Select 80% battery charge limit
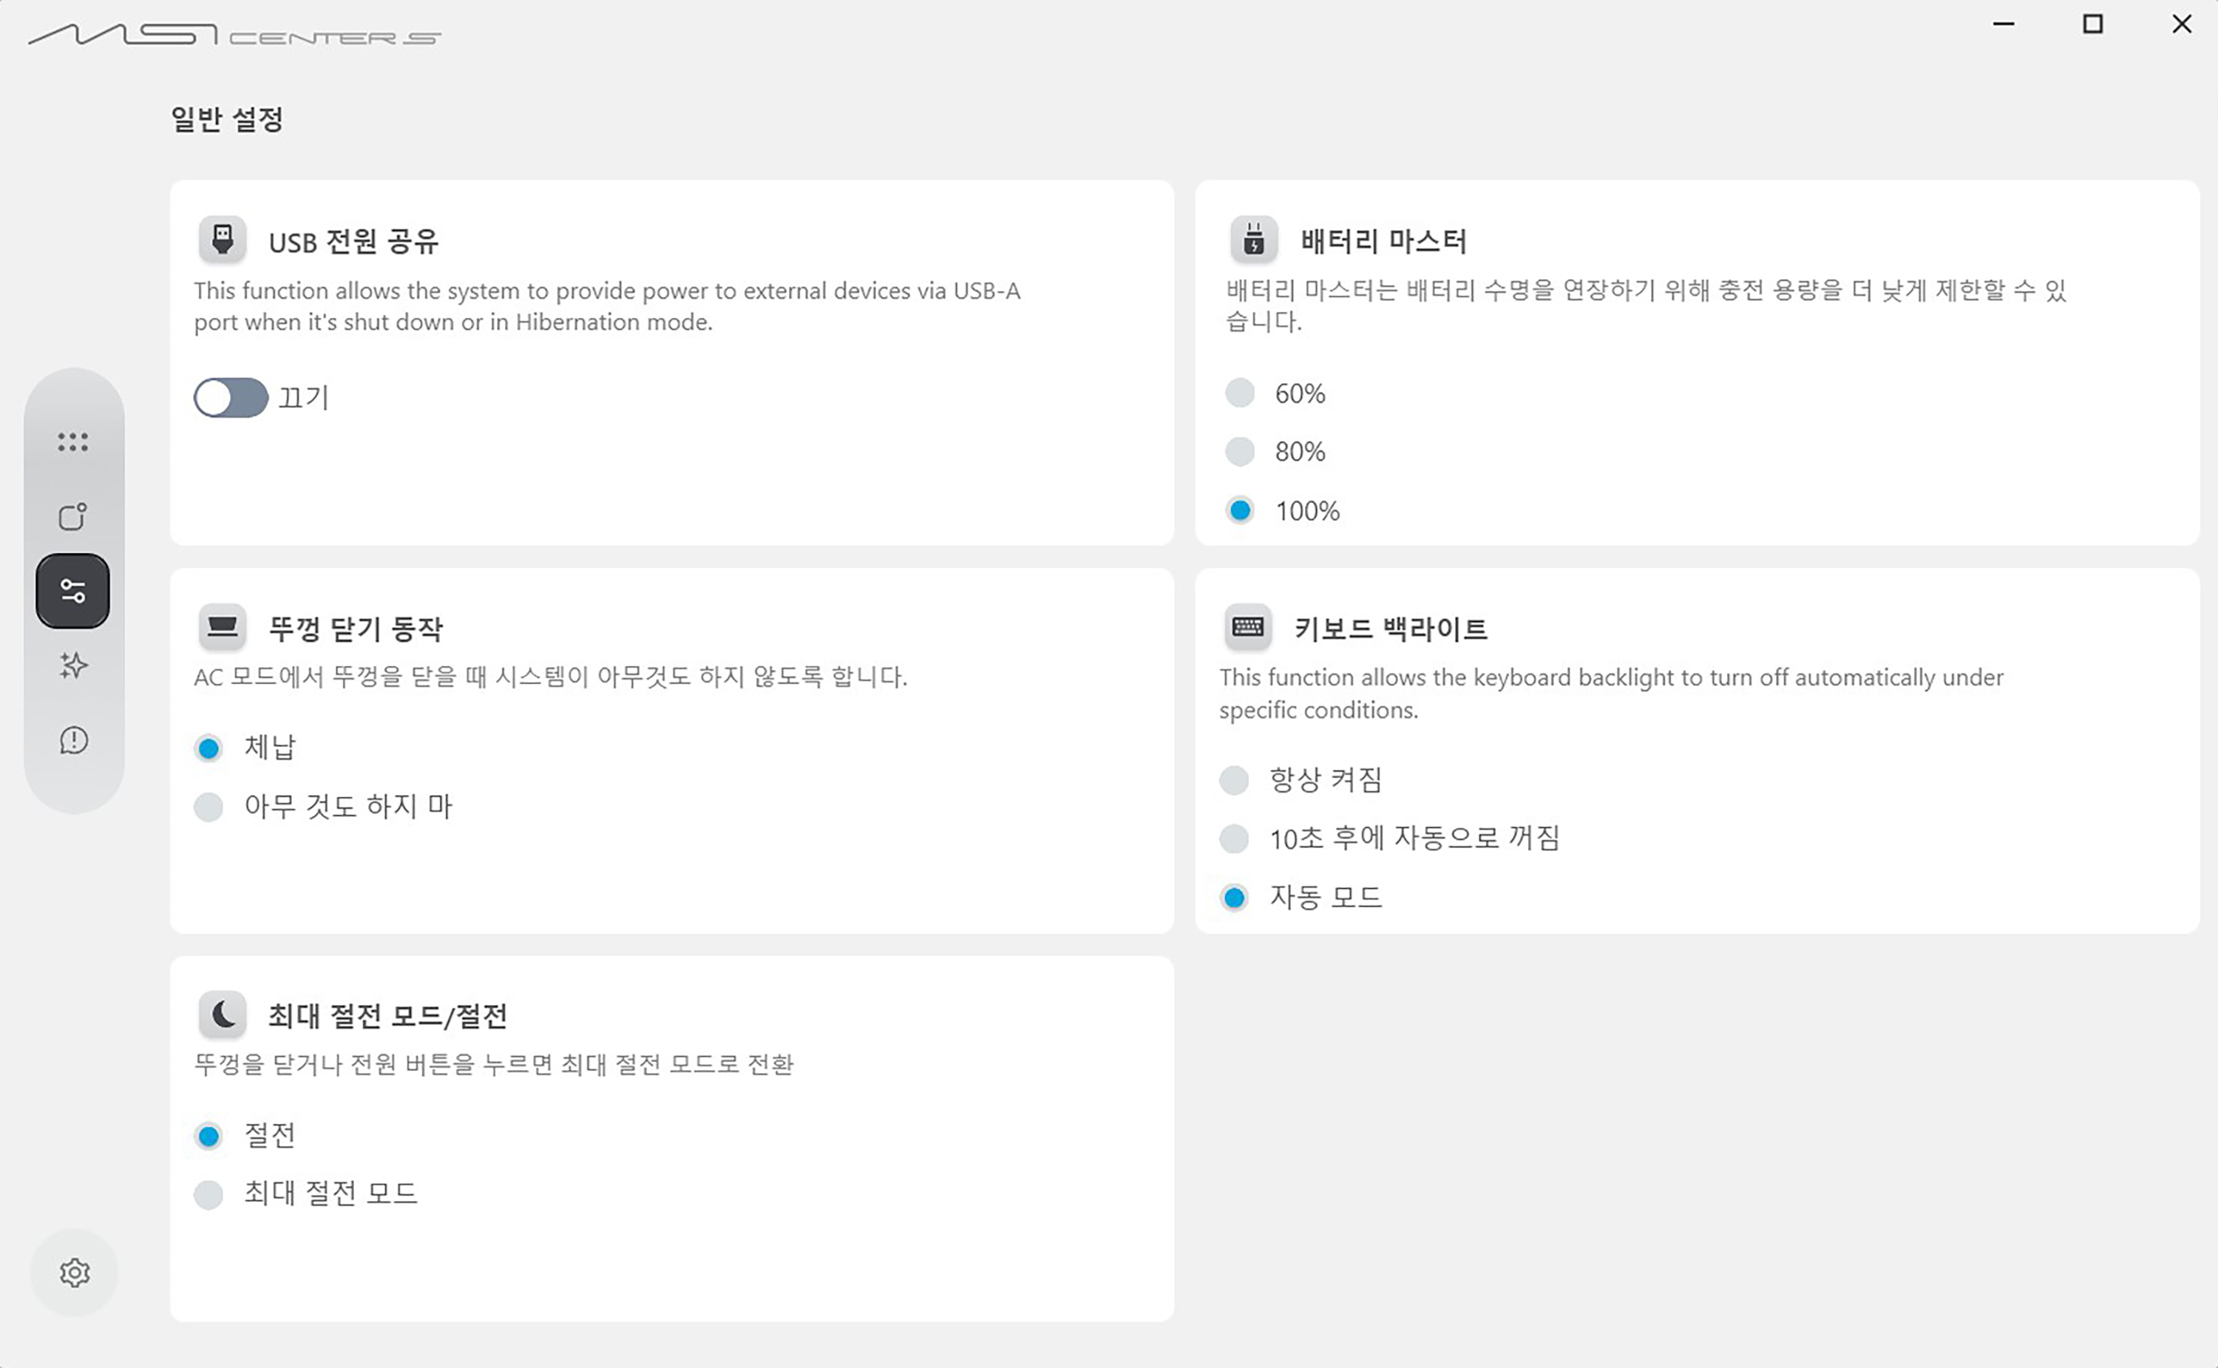Screen dimensions: 2218x1368 click(1240, 452)
